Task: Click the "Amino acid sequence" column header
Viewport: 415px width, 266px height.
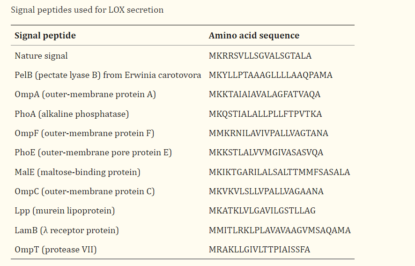Action: 254,36
